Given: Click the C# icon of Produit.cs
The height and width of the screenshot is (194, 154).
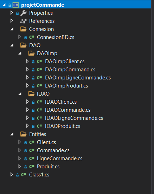Looking at the screenshot, I should pyautogui.click(x=32, y=167).
